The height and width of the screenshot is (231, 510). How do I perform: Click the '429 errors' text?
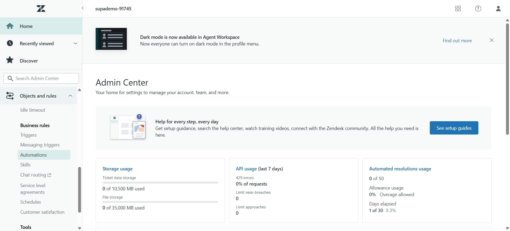(x=245, y=178)
